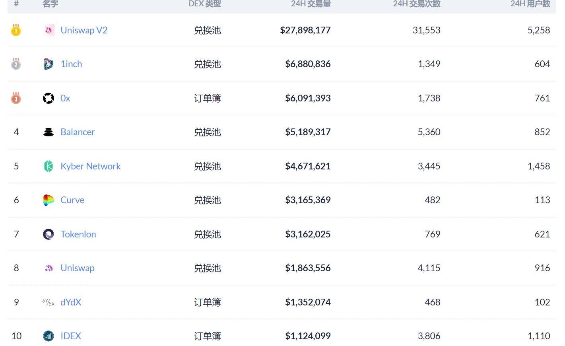Click the Uniswap V2 unicorn logo icon

click(49, 30)
